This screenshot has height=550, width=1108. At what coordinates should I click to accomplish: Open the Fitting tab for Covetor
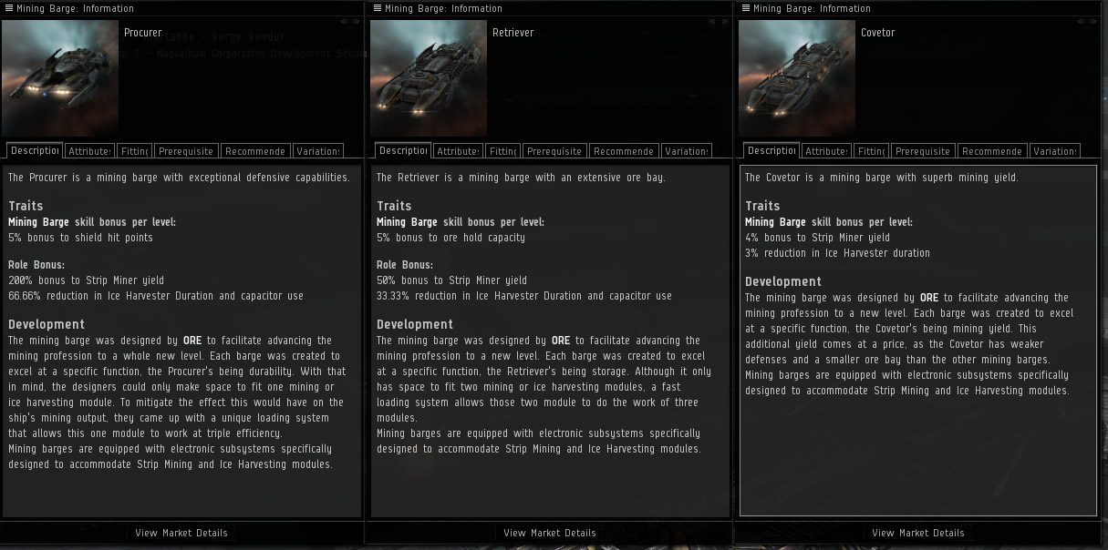pyautogui.click(x=871, y=151)
